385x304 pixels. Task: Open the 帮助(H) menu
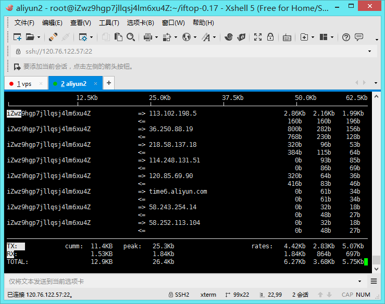[203, 23]
